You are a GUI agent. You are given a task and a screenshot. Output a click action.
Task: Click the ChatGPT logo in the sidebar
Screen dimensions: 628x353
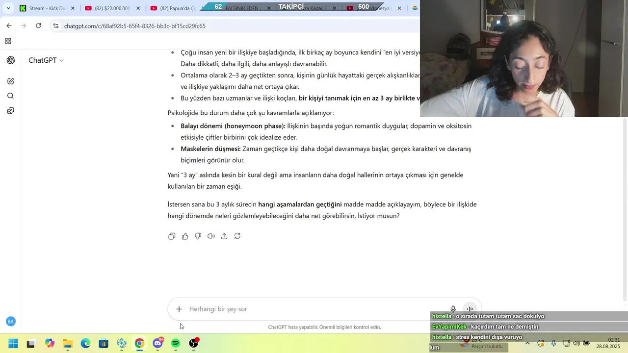click(11, 60)
